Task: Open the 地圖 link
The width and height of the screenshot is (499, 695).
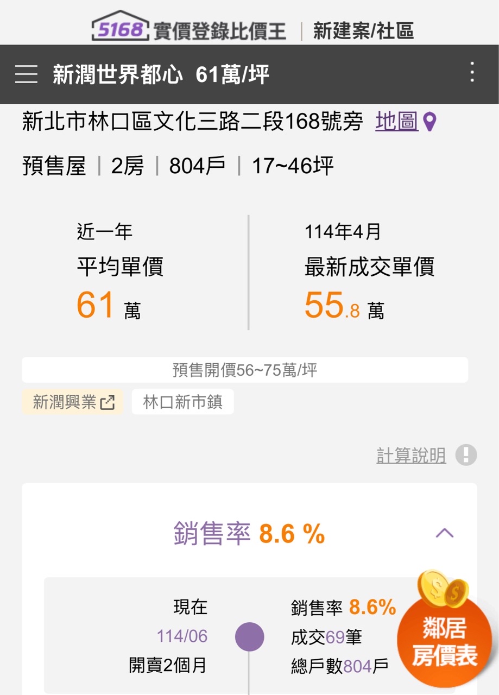Action: point(396,122)
